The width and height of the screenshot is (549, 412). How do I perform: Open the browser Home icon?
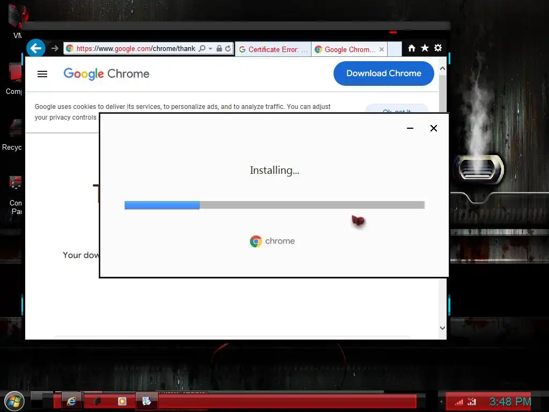point(412,48)
